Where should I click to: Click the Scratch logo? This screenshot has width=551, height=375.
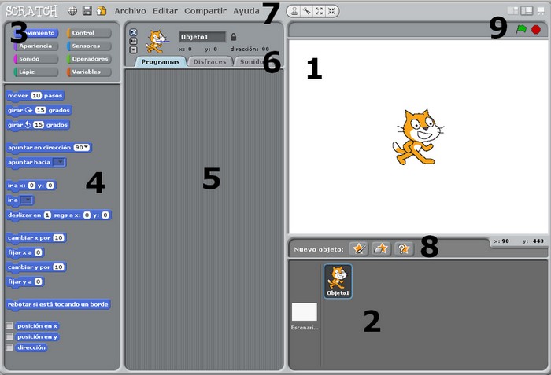pos(31,11)
